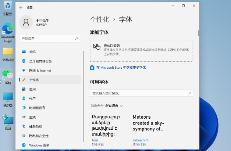Open 时间和语言 settings

point(37,108)
